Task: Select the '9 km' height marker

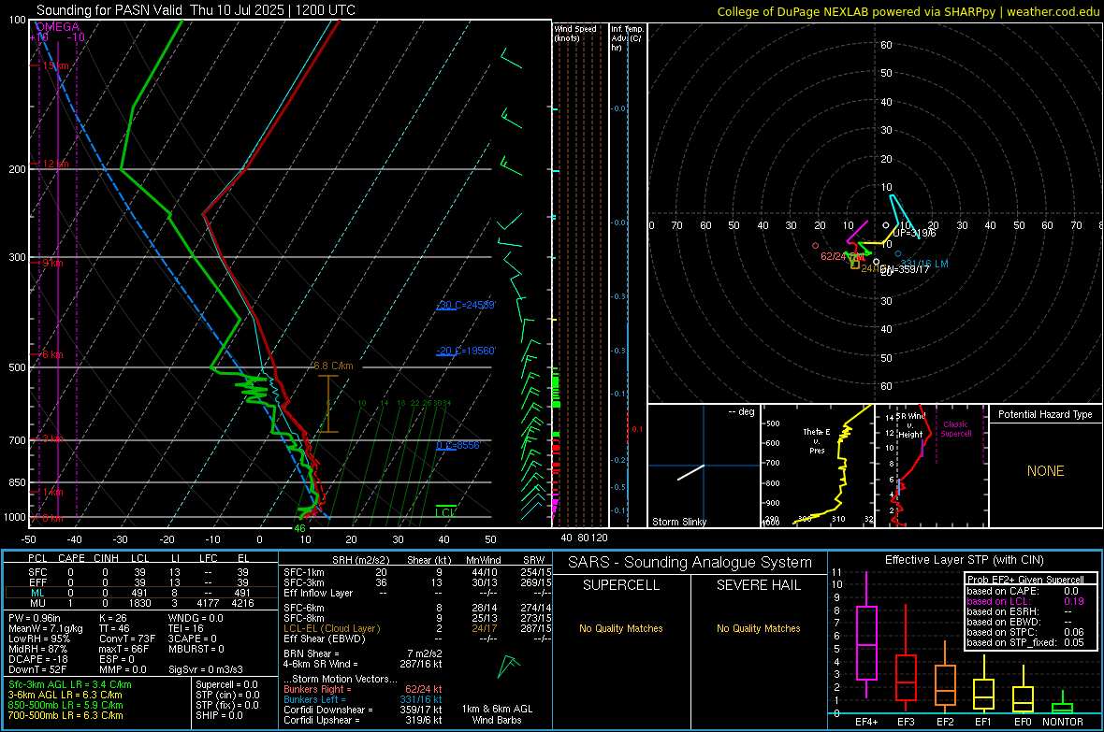Action: (x=52, y=263)
